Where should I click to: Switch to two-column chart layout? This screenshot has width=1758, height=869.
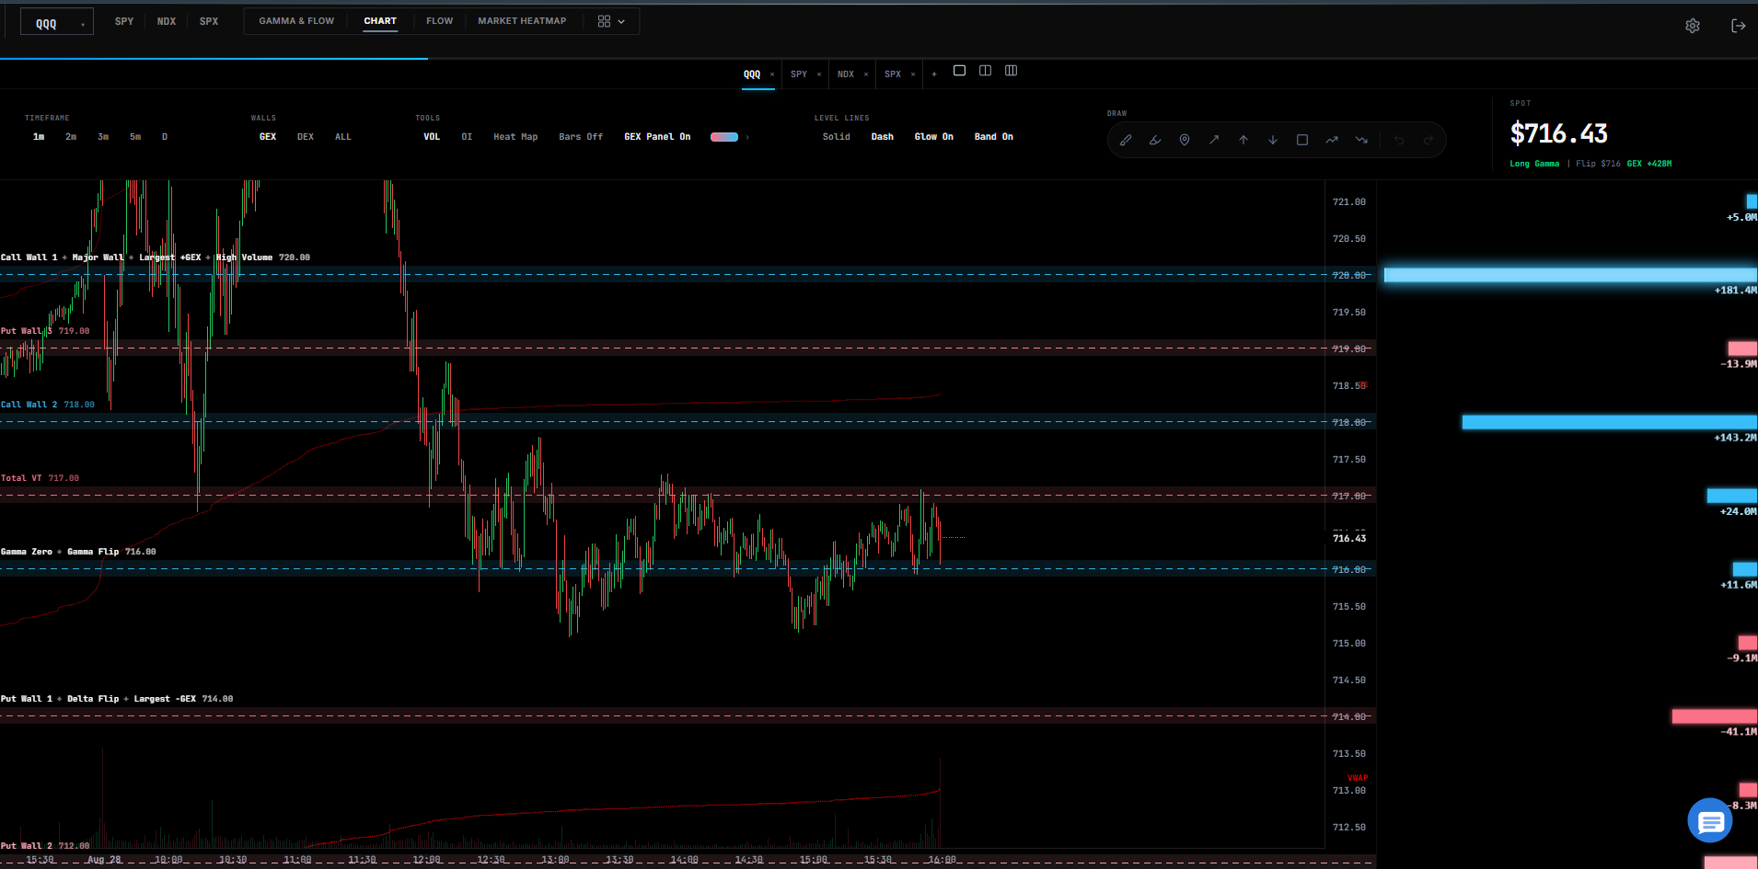(x=985, y=71)
